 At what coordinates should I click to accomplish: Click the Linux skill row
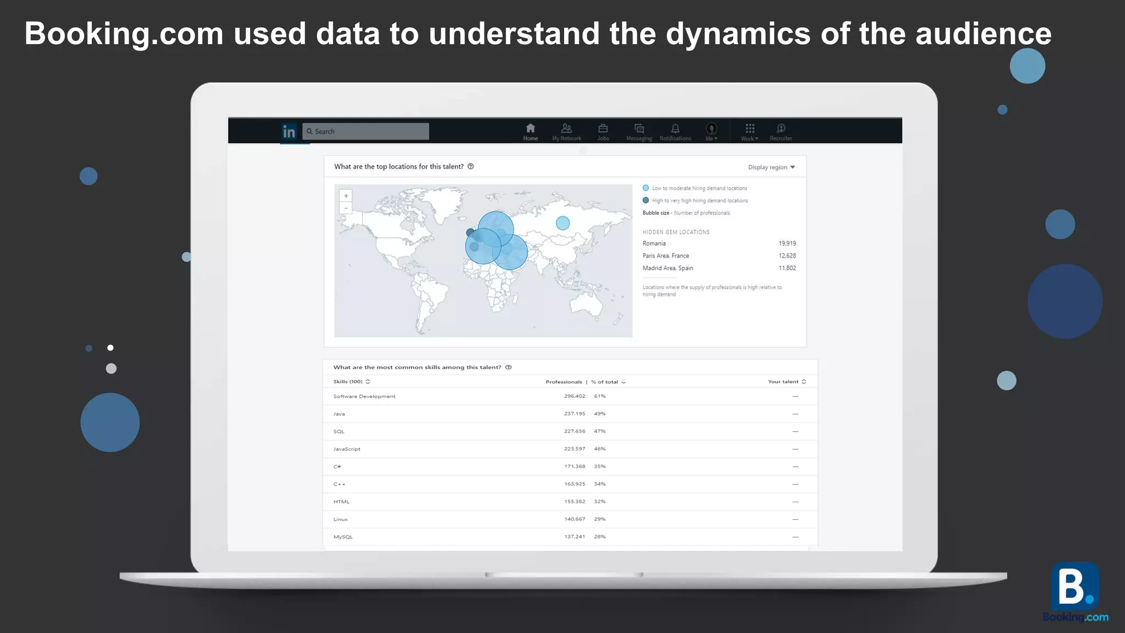click(570, 519)
